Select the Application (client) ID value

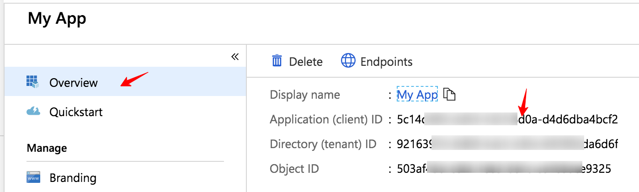(507, 120)
